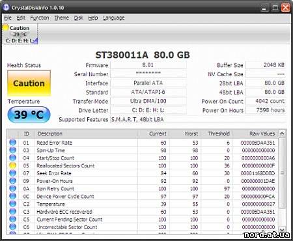Click the 48bit LBA value field
Screen dimensions: 293x241
click(x=265, y=92)
